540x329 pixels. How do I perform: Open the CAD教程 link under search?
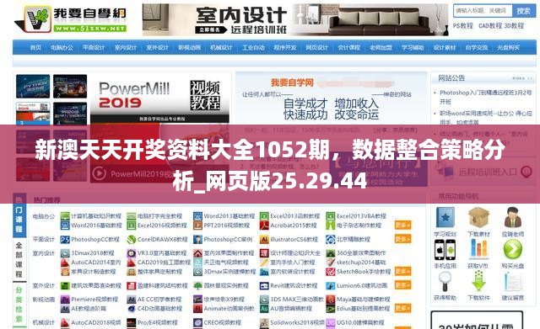[490, 26]
